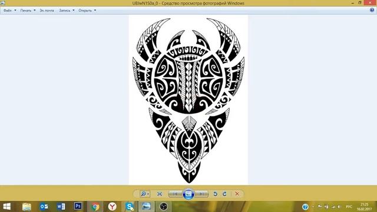Open the taskbar clock and date

pos(364,207)
